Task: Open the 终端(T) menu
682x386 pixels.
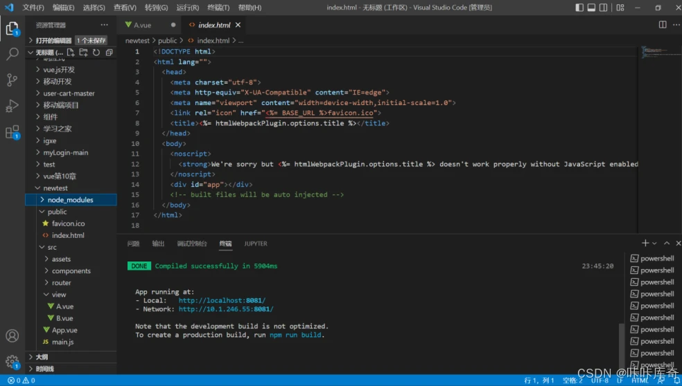Action: 218,8
